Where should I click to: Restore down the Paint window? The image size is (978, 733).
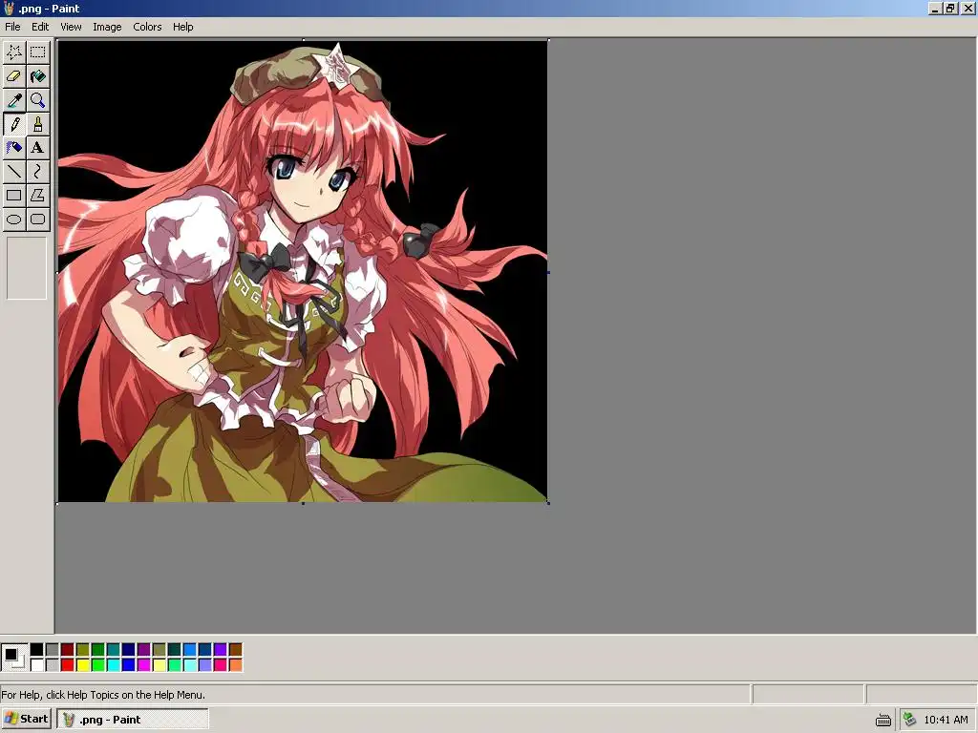[x=950, y=8]
